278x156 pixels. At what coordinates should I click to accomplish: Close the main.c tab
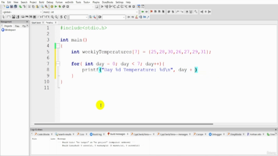pos(56,23)
